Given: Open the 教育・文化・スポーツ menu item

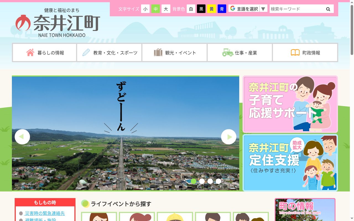Looking at the screenshot, I should (109, 52).
